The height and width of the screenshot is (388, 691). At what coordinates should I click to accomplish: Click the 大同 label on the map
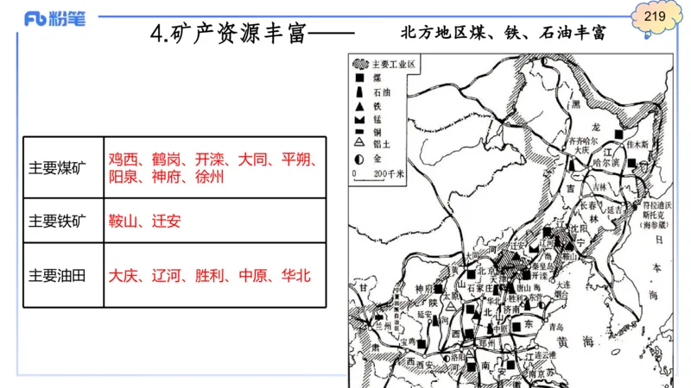pos(472,255)
